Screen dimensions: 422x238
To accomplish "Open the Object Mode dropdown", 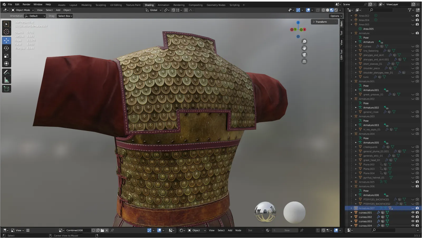I will click(23, 10).
